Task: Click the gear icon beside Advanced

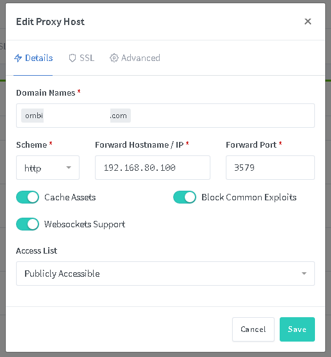Action: (114, 58)
